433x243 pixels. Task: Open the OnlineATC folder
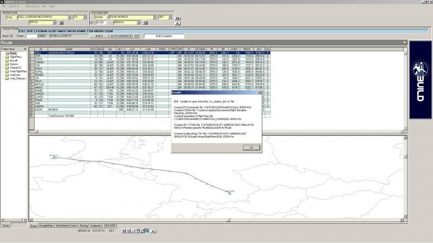[x=13, y=67]
